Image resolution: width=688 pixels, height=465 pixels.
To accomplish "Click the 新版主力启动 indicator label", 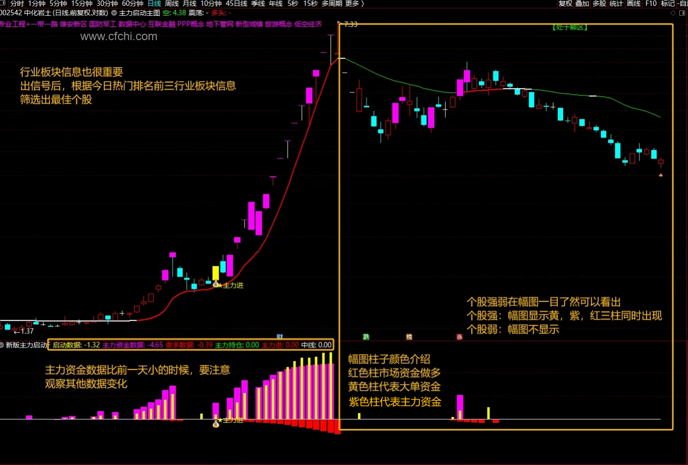I will coord(26,345).
